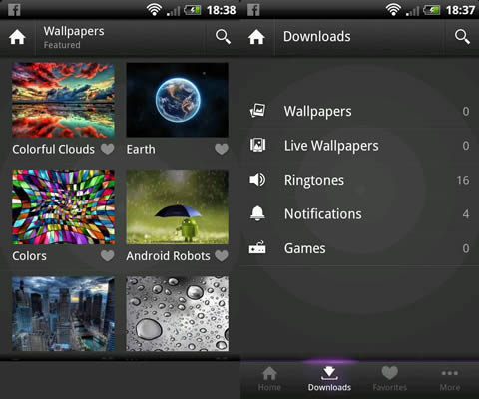Open Games downloads row
The height and width of the screenshot is (399, 479).
(x=359, y=248)
